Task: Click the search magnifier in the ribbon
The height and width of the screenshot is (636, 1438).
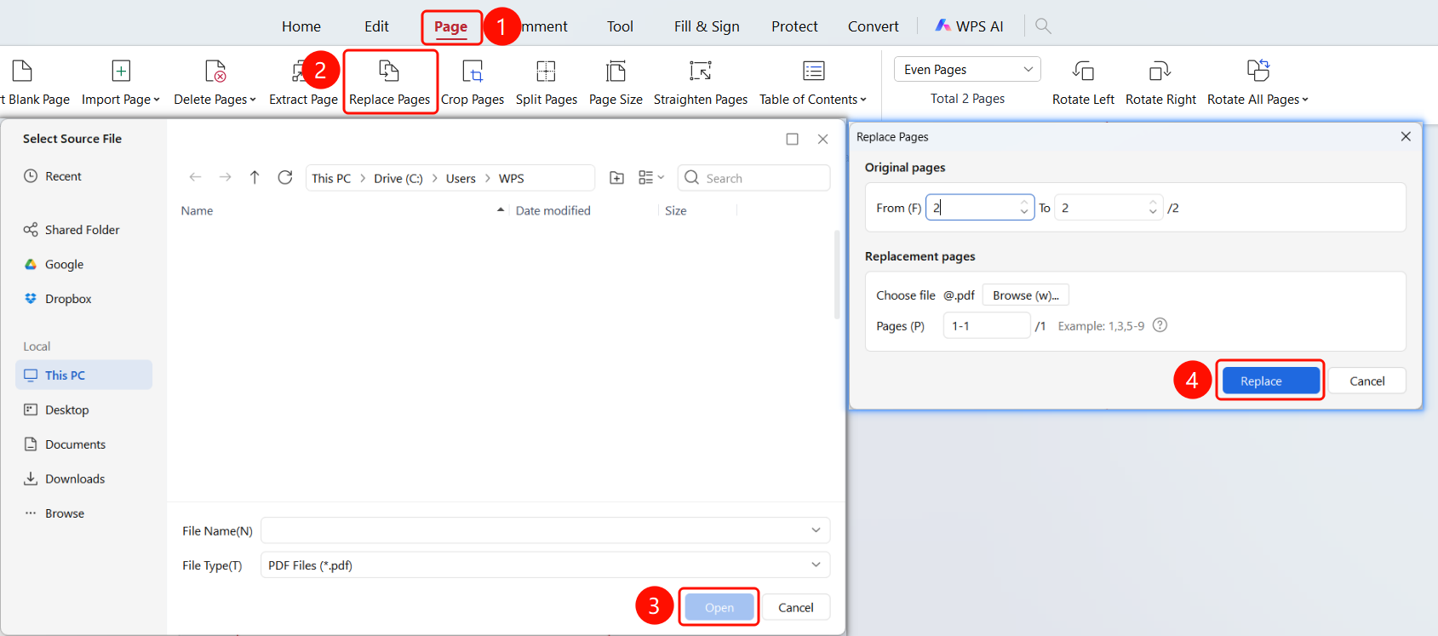Action: click(1043, 26)
